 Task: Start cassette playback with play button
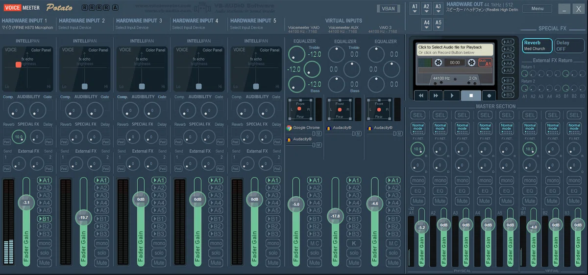coord(451,95)
